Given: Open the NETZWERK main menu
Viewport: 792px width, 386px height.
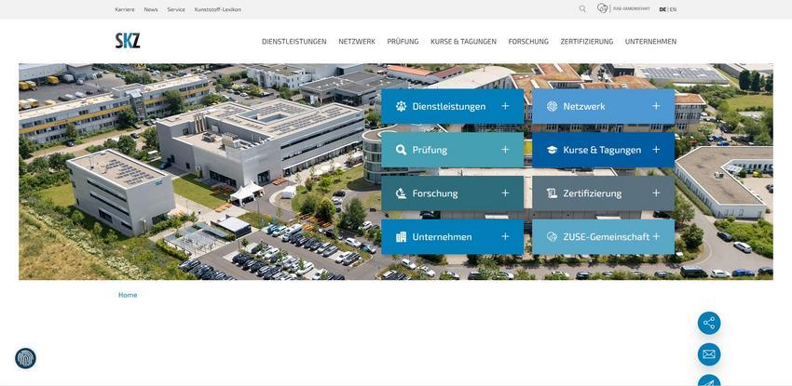Looking at the screenshot, I should click(357, 41).
